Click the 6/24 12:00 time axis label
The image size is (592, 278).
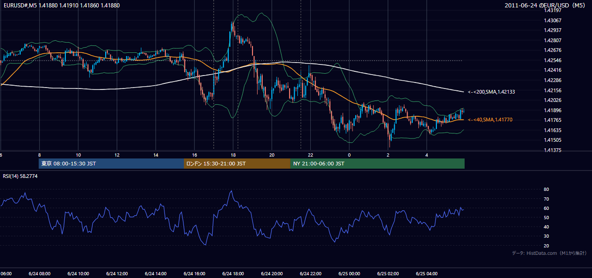click(117, 273)
